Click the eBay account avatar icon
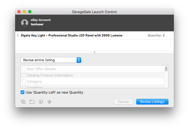 click(25, 23)
